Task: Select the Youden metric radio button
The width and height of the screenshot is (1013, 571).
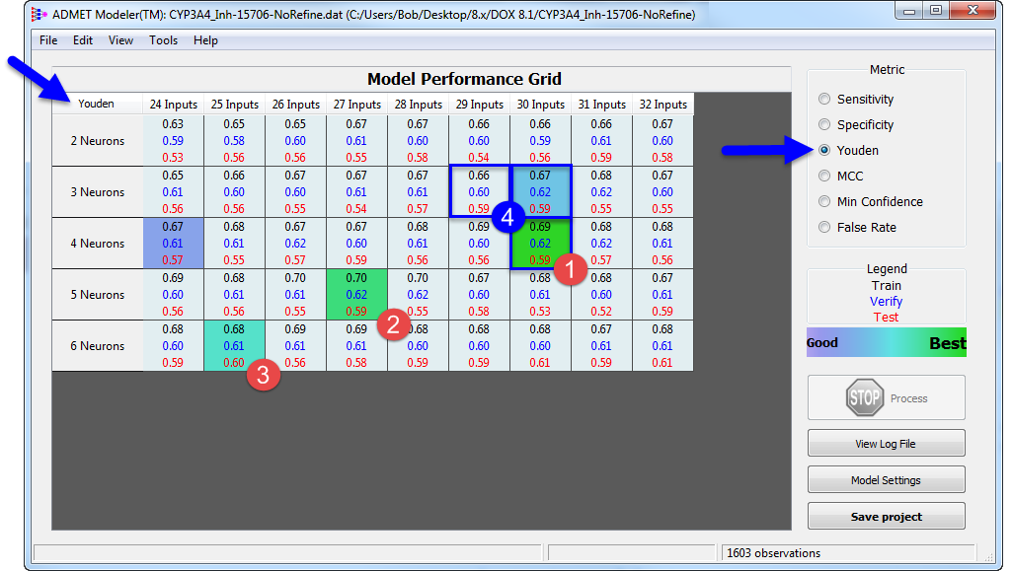Action: pyautogui.click(x=824, y=150)
